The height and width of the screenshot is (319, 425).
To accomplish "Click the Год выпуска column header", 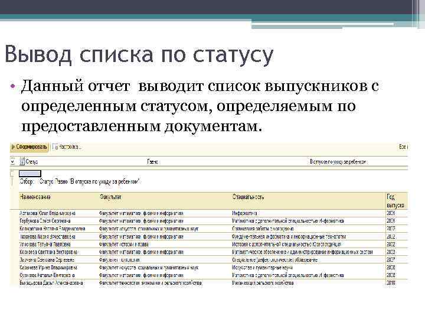I will (x=395, y=201).
